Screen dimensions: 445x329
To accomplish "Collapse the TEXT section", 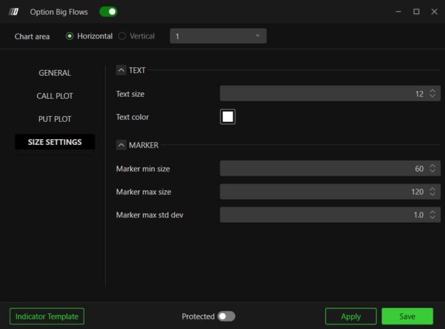I will [x=121, y=70].
